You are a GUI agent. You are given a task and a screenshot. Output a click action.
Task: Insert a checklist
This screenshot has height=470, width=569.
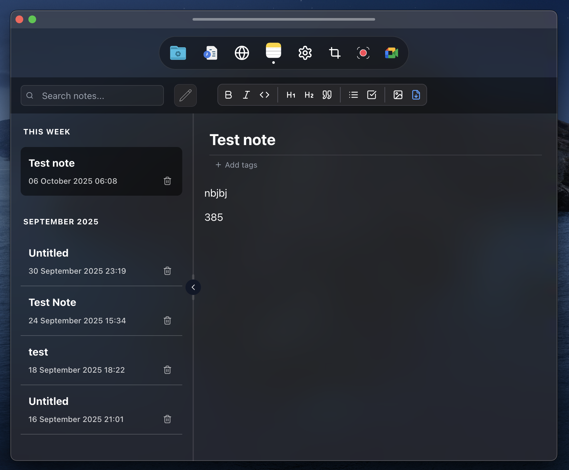(372, 95)
